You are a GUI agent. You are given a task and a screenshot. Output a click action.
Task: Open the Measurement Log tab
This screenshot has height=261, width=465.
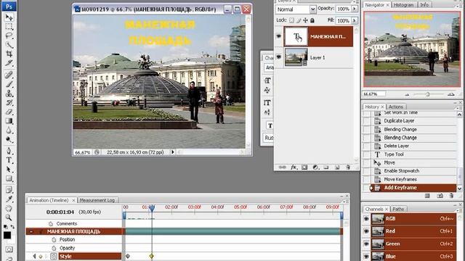[97, 200]
